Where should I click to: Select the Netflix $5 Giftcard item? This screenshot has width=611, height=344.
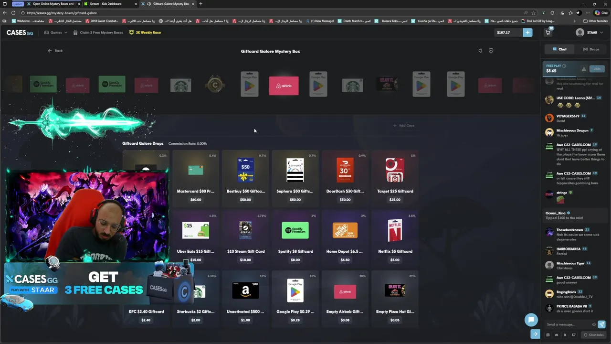[395, 239]
